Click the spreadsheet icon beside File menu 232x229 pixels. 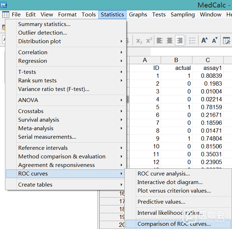(6, 15)
